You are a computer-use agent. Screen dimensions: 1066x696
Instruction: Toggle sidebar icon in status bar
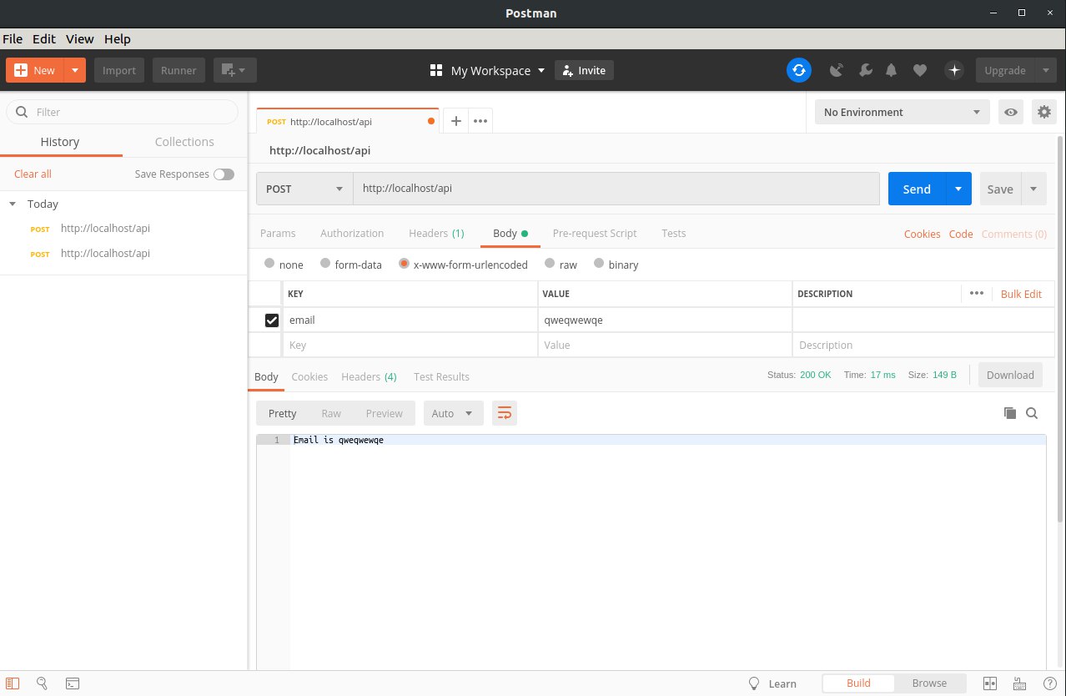(x=13, y=683)
